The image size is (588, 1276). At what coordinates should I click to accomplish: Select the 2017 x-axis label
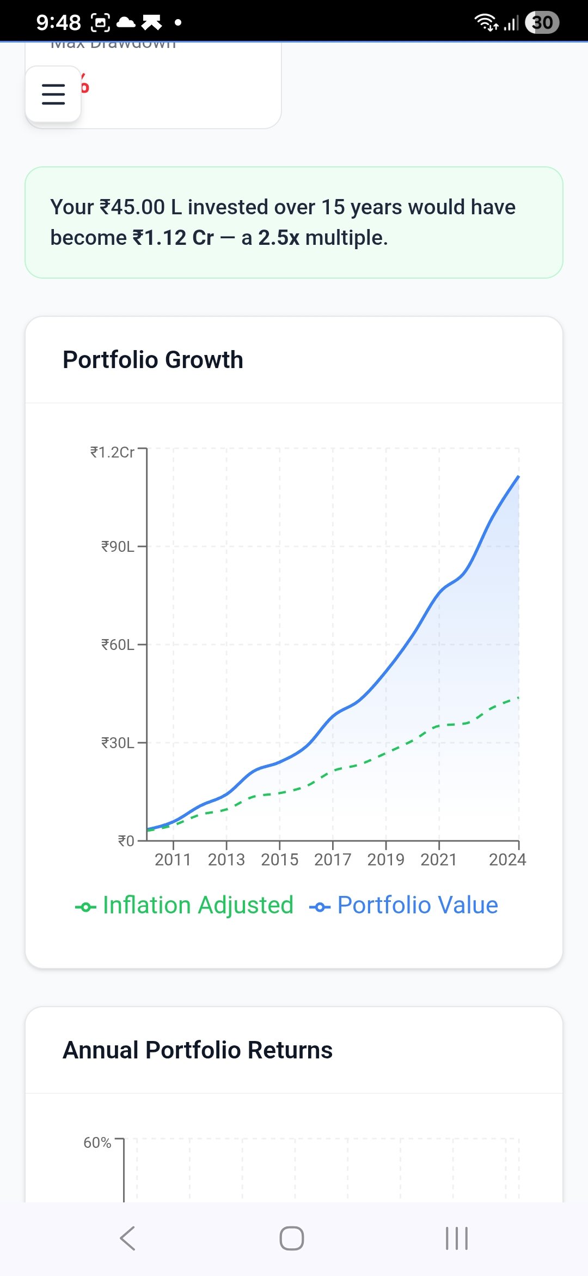click(x=333, y=860)
